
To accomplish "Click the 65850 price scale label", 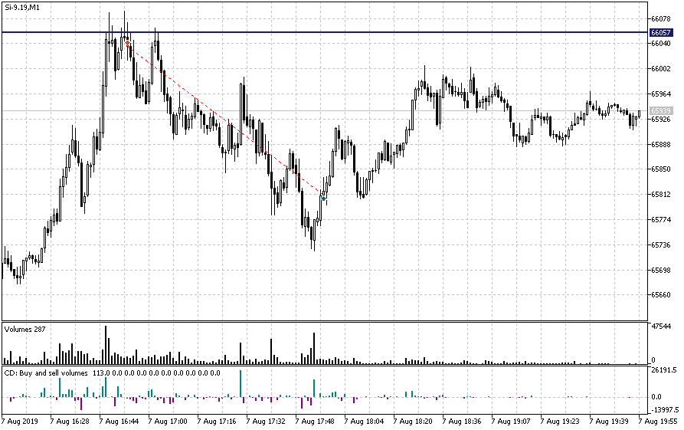I will point(660,169).
